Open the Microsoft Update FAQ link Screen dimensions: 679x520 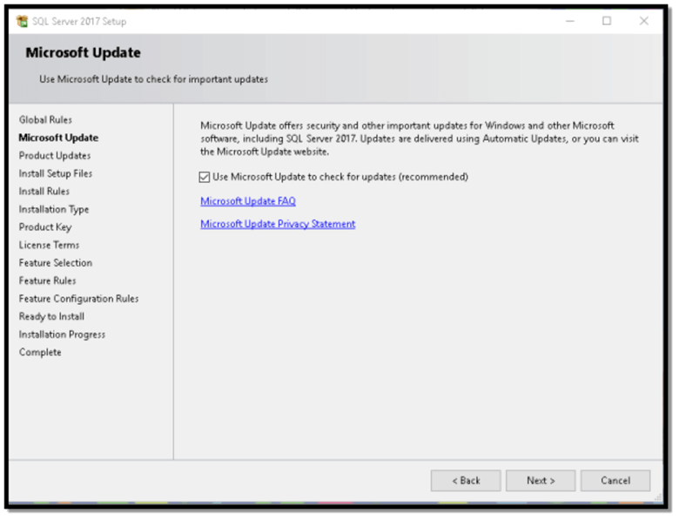(248, 201)
